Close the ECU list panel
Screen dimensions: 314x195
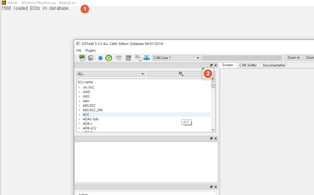[216, 65]
